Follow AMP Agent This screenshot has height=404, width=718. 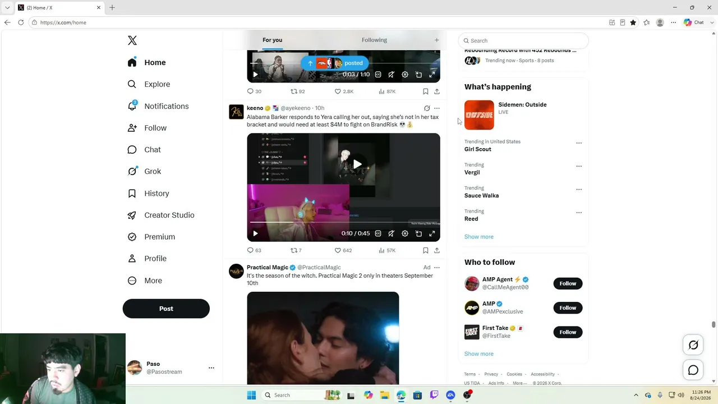point(568,283)
